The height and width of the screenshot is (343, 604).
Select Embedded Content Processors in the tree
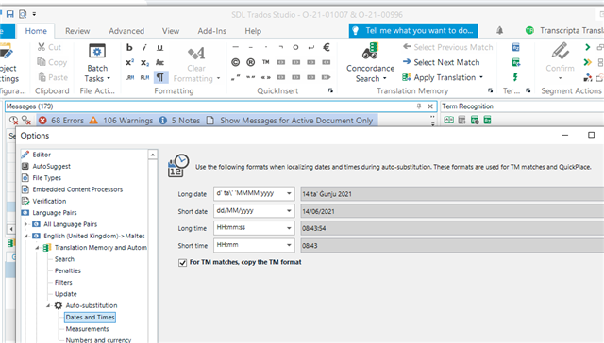coord(77,189)
